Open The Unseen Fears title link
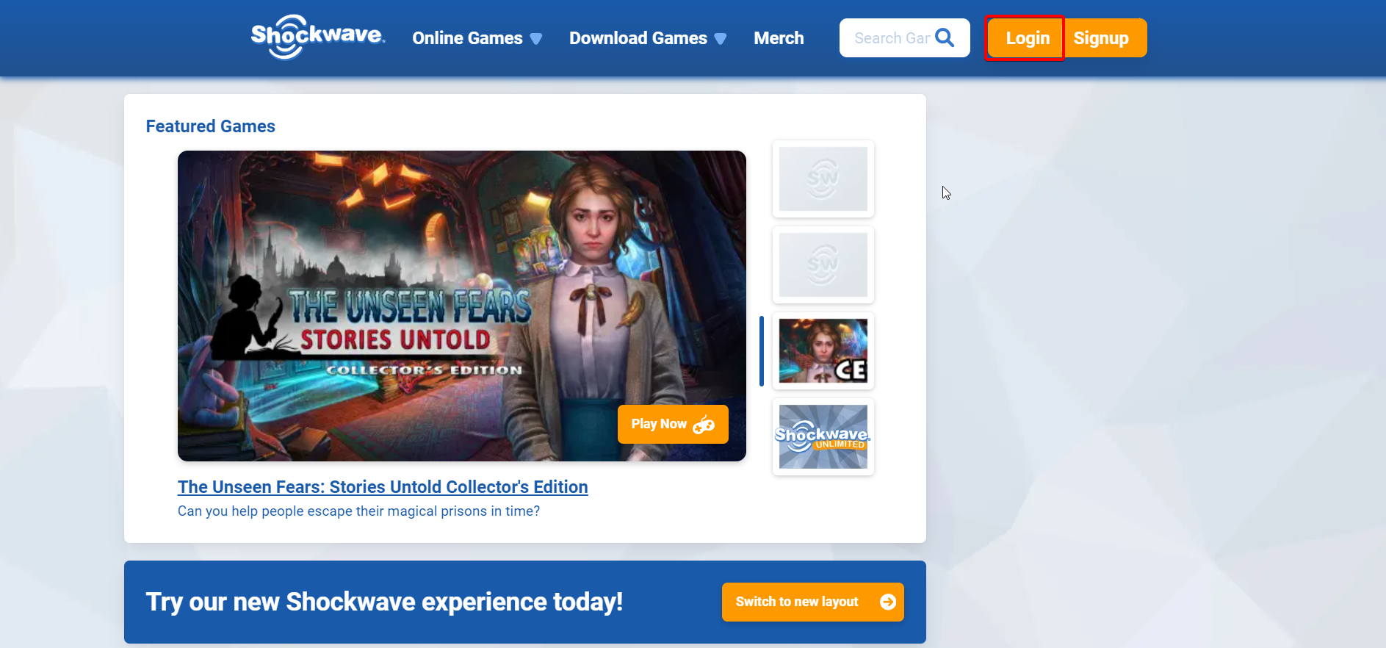Screen dimensions: 1386x648 383,487
